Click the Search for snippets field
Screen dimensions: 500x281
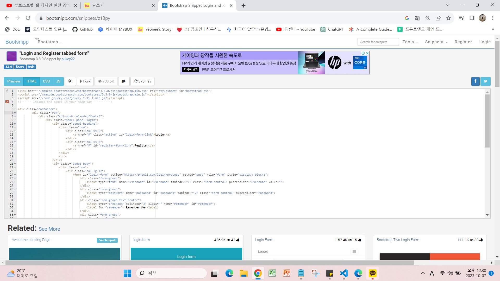pyautogui.click(x=378, y=42)
